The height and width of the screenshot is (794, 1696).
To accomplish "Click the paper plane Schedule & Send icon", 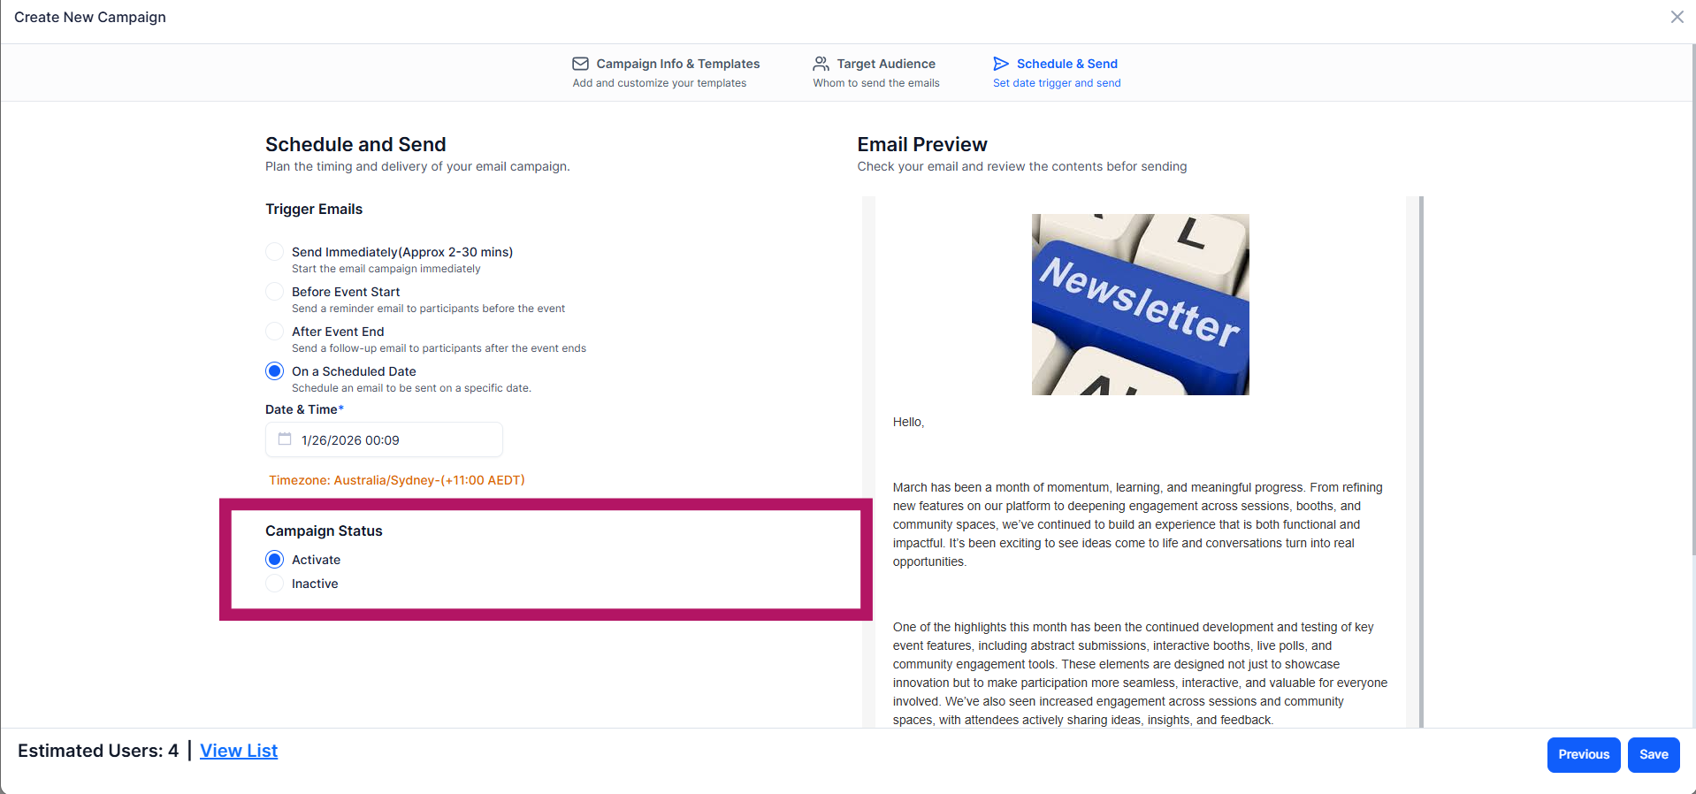I will (1001, 64).
